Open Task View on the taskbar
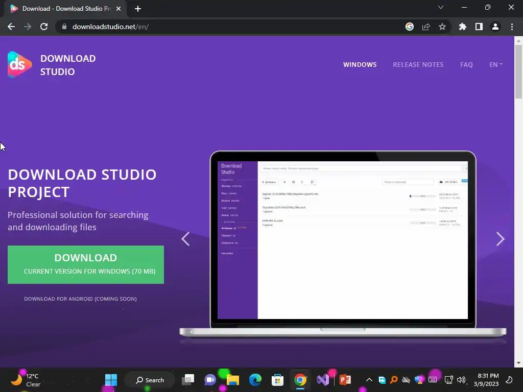Viewport: 523px width, 392px height. pos(188,380)
